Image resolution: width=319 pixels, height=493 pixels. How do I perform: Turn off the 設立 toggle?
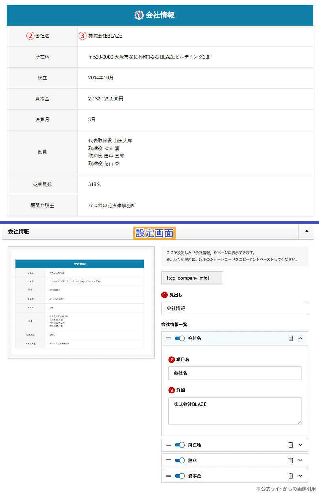(180, 460)
